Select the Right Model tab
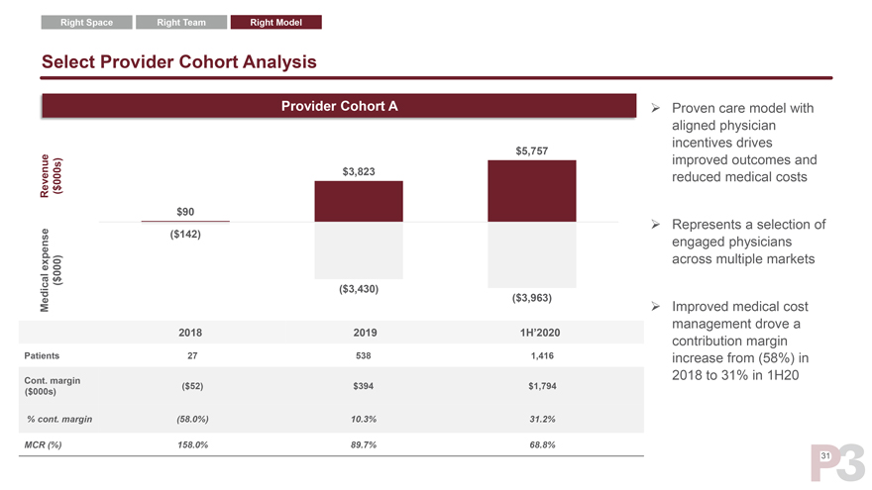The width and height of the screenshot is (872, 490). (275, 22)
